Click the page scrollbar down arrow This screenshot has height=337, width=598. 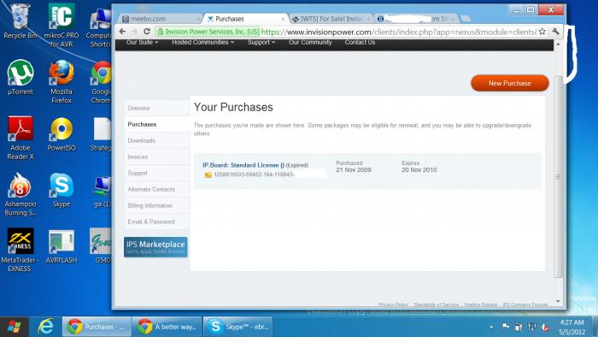(559, 301)
